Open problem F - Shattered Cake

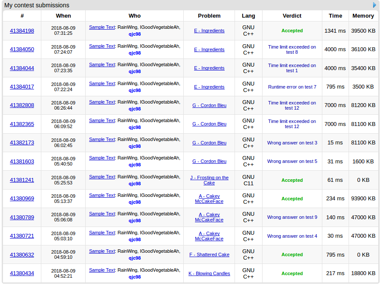tap(209, 254)
